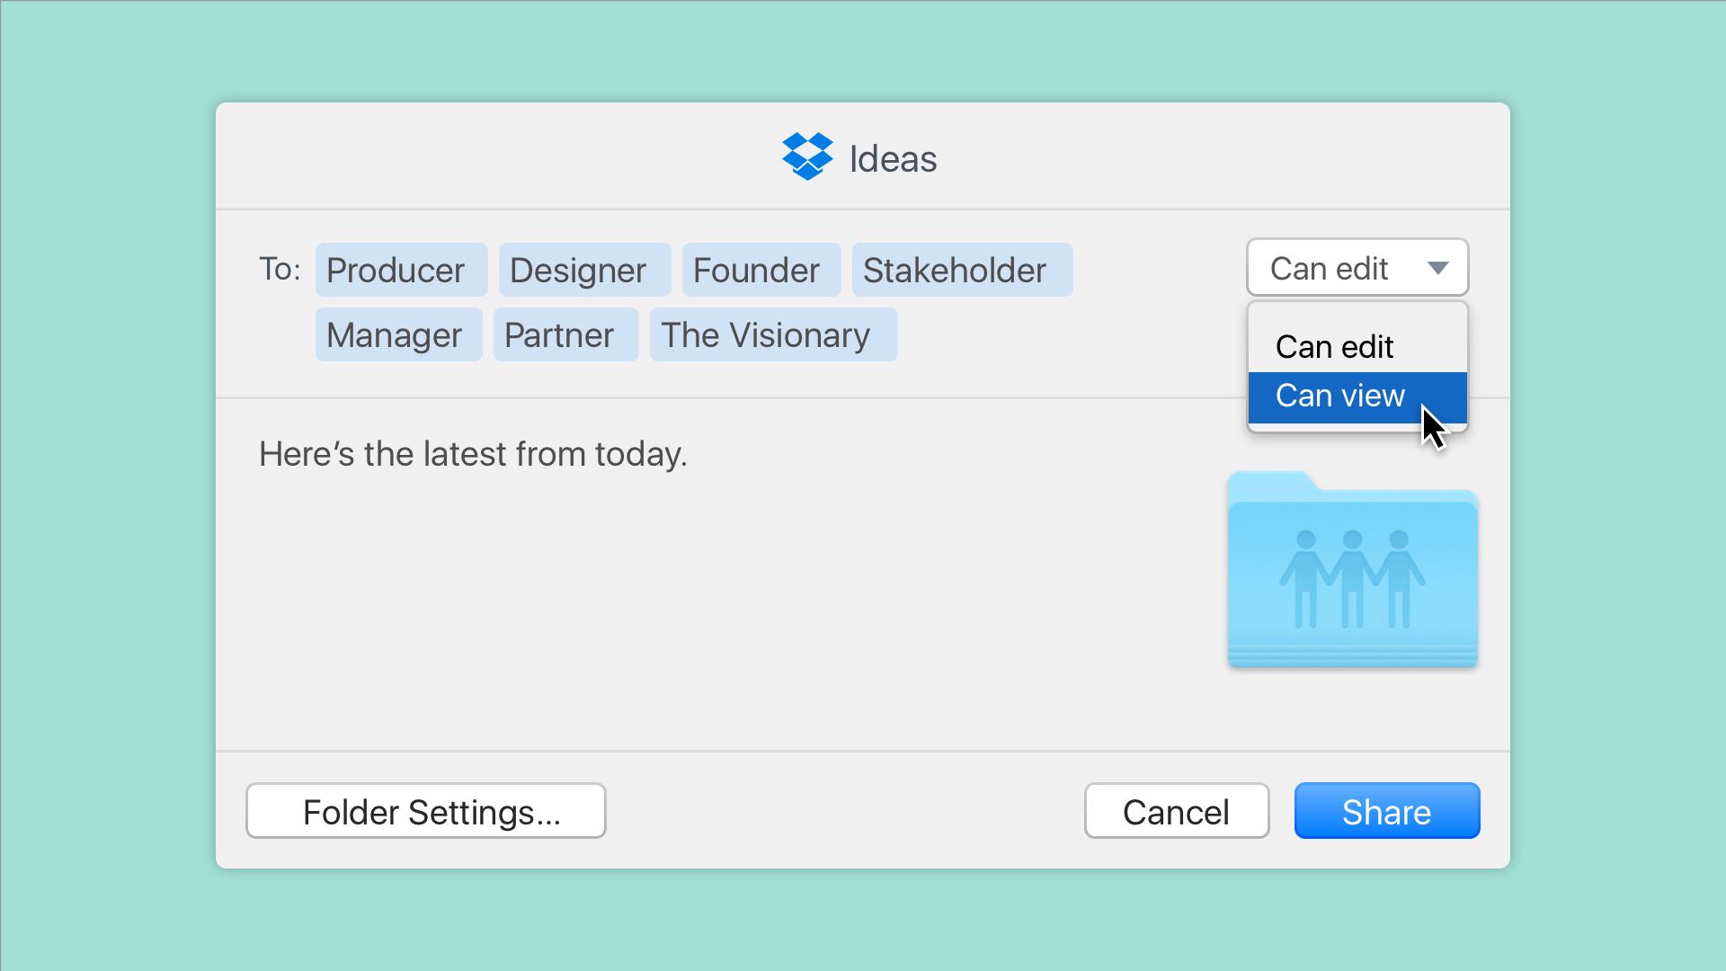
Task: Toggle Can edit permission option
Action: coord(1357,345)
